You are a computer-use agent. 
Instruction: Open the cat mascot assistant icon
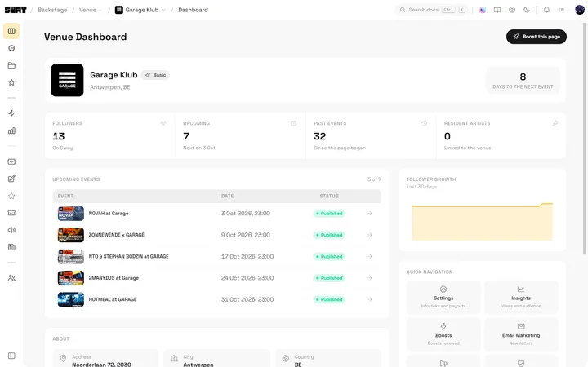[x=483, y=10]
